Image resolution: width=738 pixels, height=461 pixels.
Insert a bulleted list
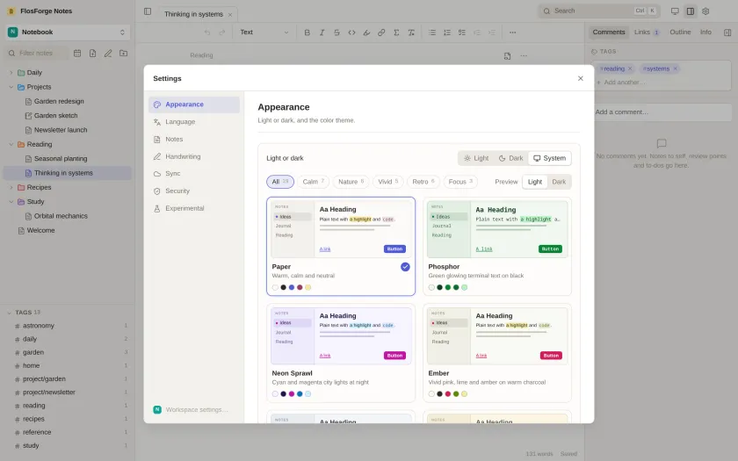click(432, 32)
